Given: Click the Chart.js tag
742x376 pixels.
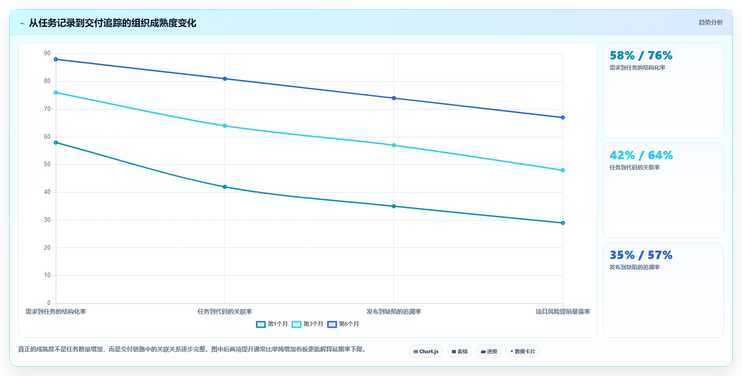Looking at the screenshot, I should pos(426,351).
